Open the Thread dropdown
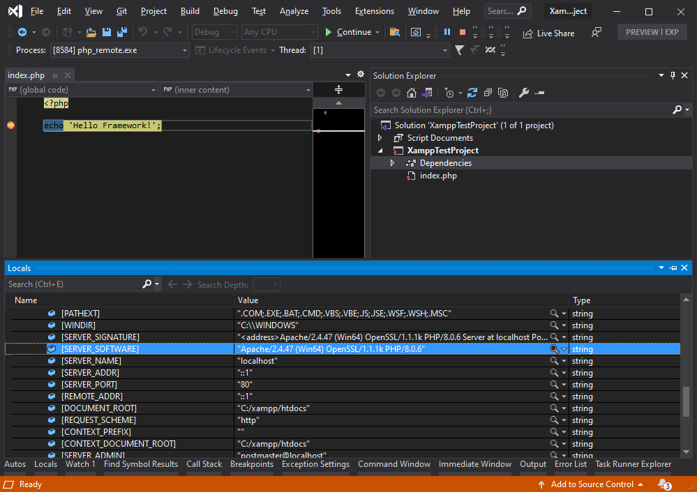The width and height of the screenshot is (697, 492). (x=380, y=50)
